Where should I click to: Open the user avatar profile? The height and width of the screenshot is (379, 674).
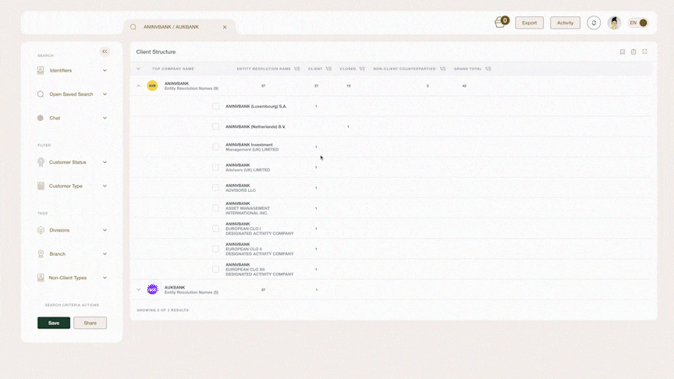(x=614, y=23)
